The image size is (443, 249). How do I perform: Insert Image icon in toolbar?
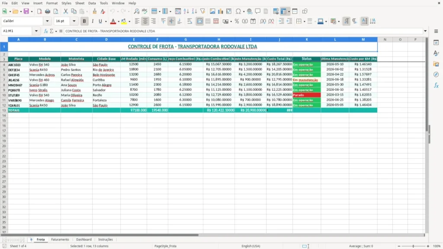pos(212,11)
